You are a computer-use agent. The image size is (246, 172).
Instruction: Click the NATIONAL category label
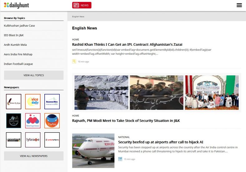(124, 137)
